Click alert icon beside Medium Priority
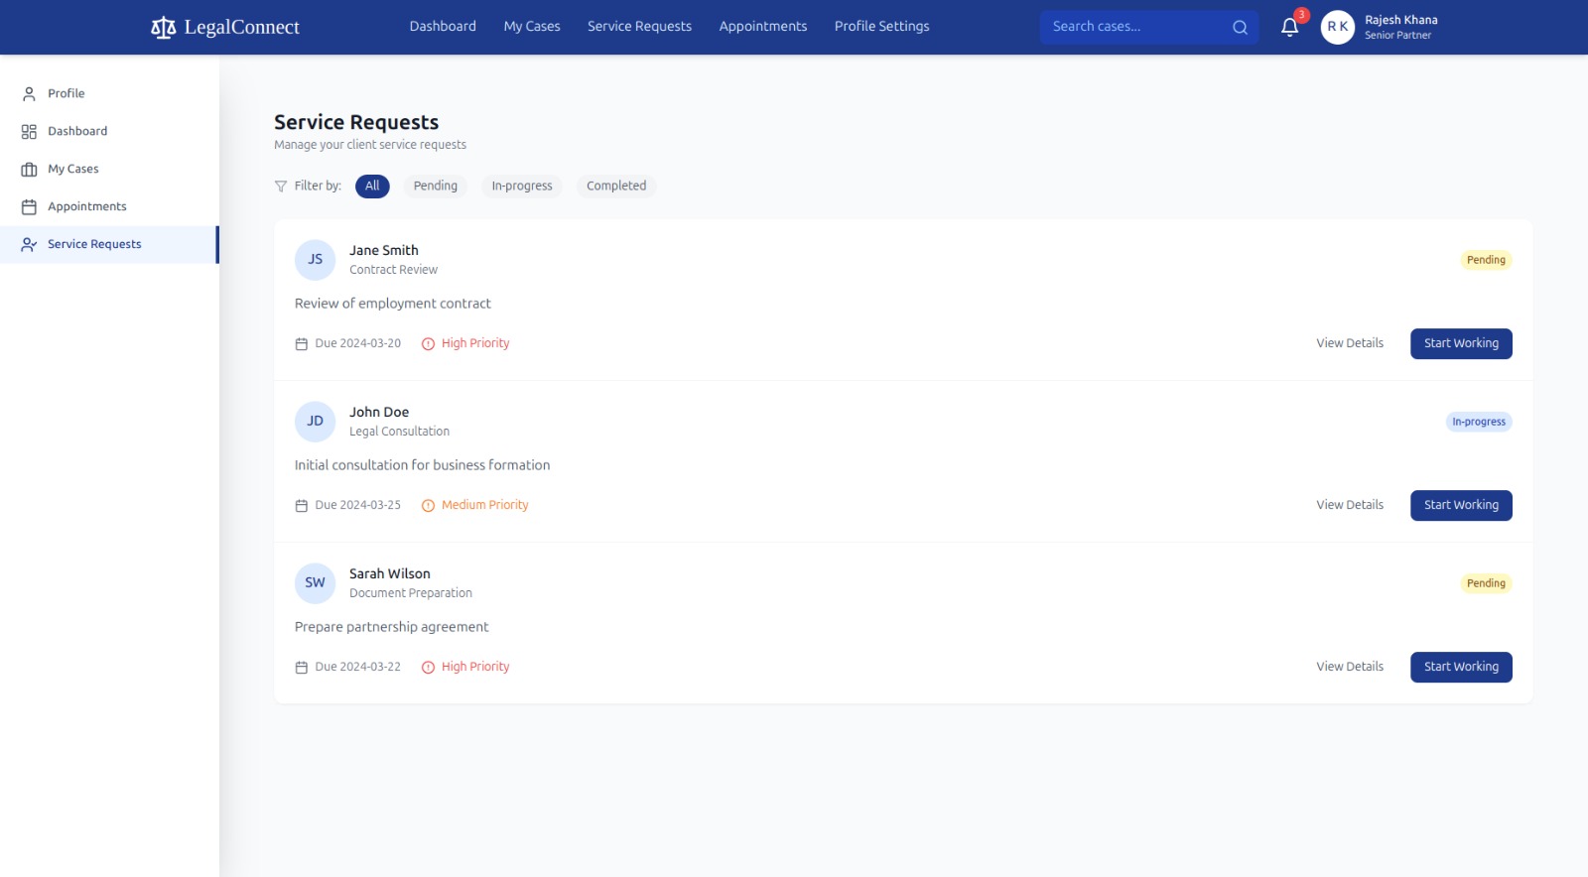 pyautogui.click(x=428, y=505)
